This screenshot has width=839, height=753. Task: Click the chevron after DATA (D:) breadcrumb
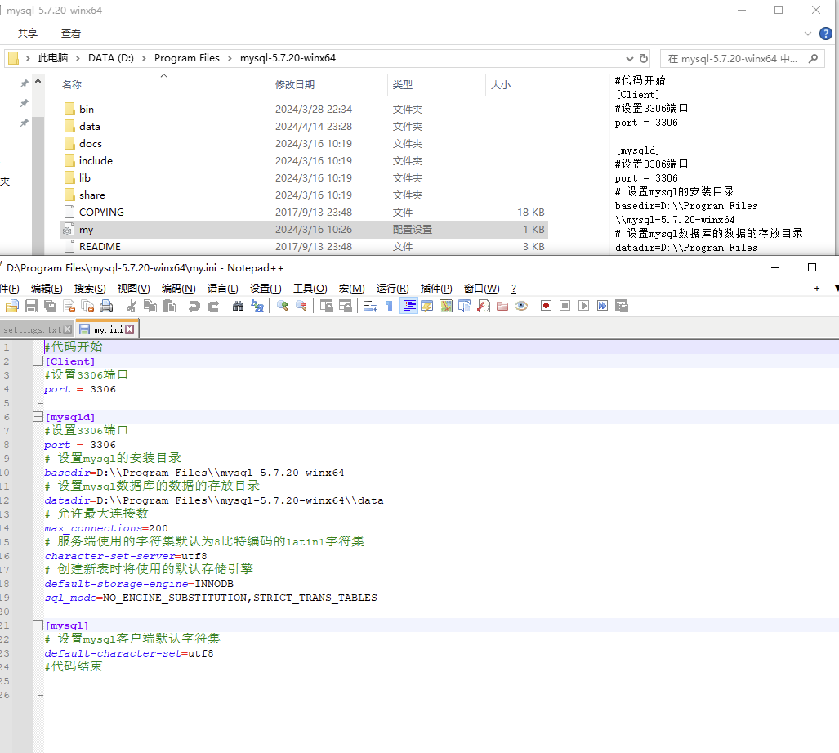coord(144,58)
